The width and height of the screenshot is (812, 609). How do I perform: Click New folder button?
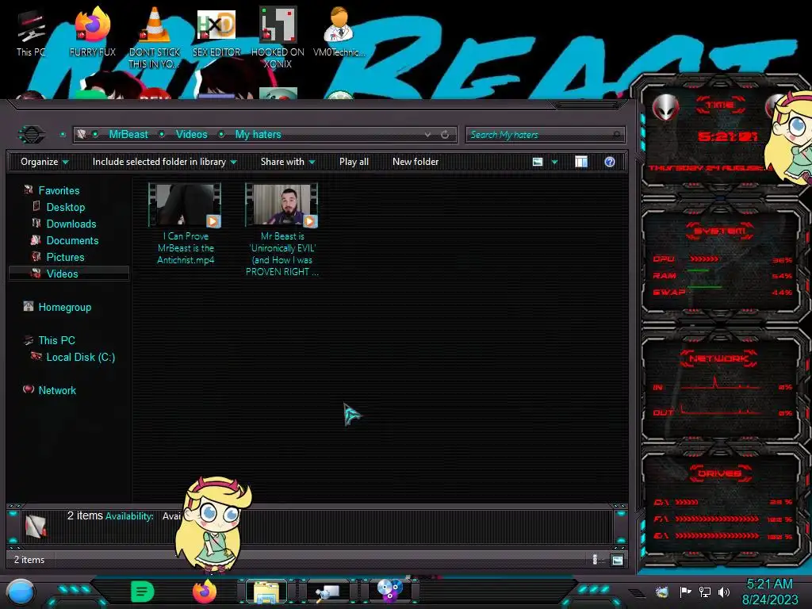click(416, 162)
